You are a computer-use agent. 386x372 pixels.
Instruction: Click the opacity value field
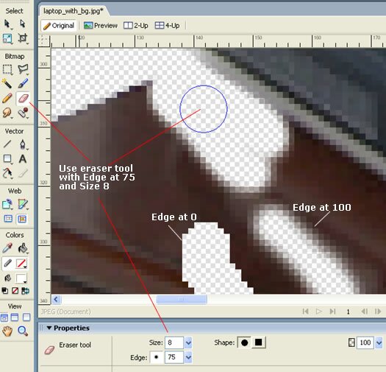[x=365, y=343]
